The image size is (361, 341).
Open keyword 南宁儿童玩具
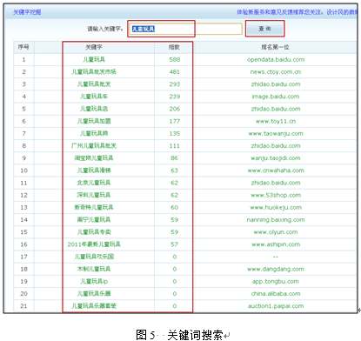pyautogui.click(x=94, y=219)
